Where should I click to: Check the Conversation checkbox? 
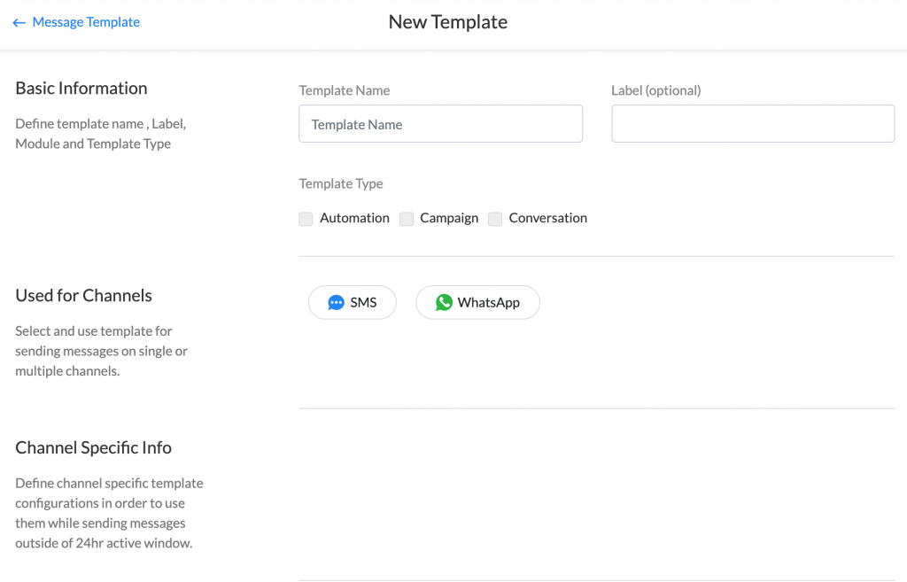tap(495, 219)
